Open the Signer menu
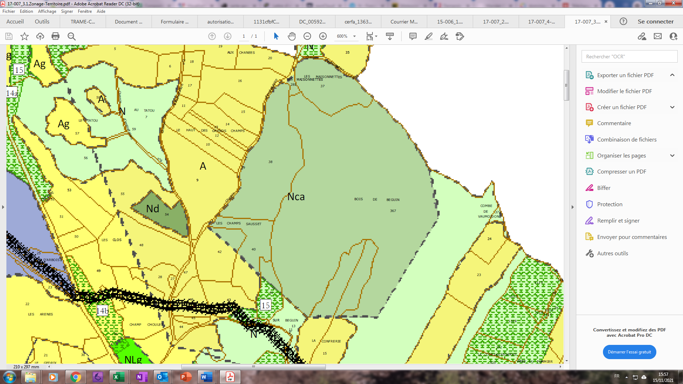The image size is (683, 384). [67, 11]
